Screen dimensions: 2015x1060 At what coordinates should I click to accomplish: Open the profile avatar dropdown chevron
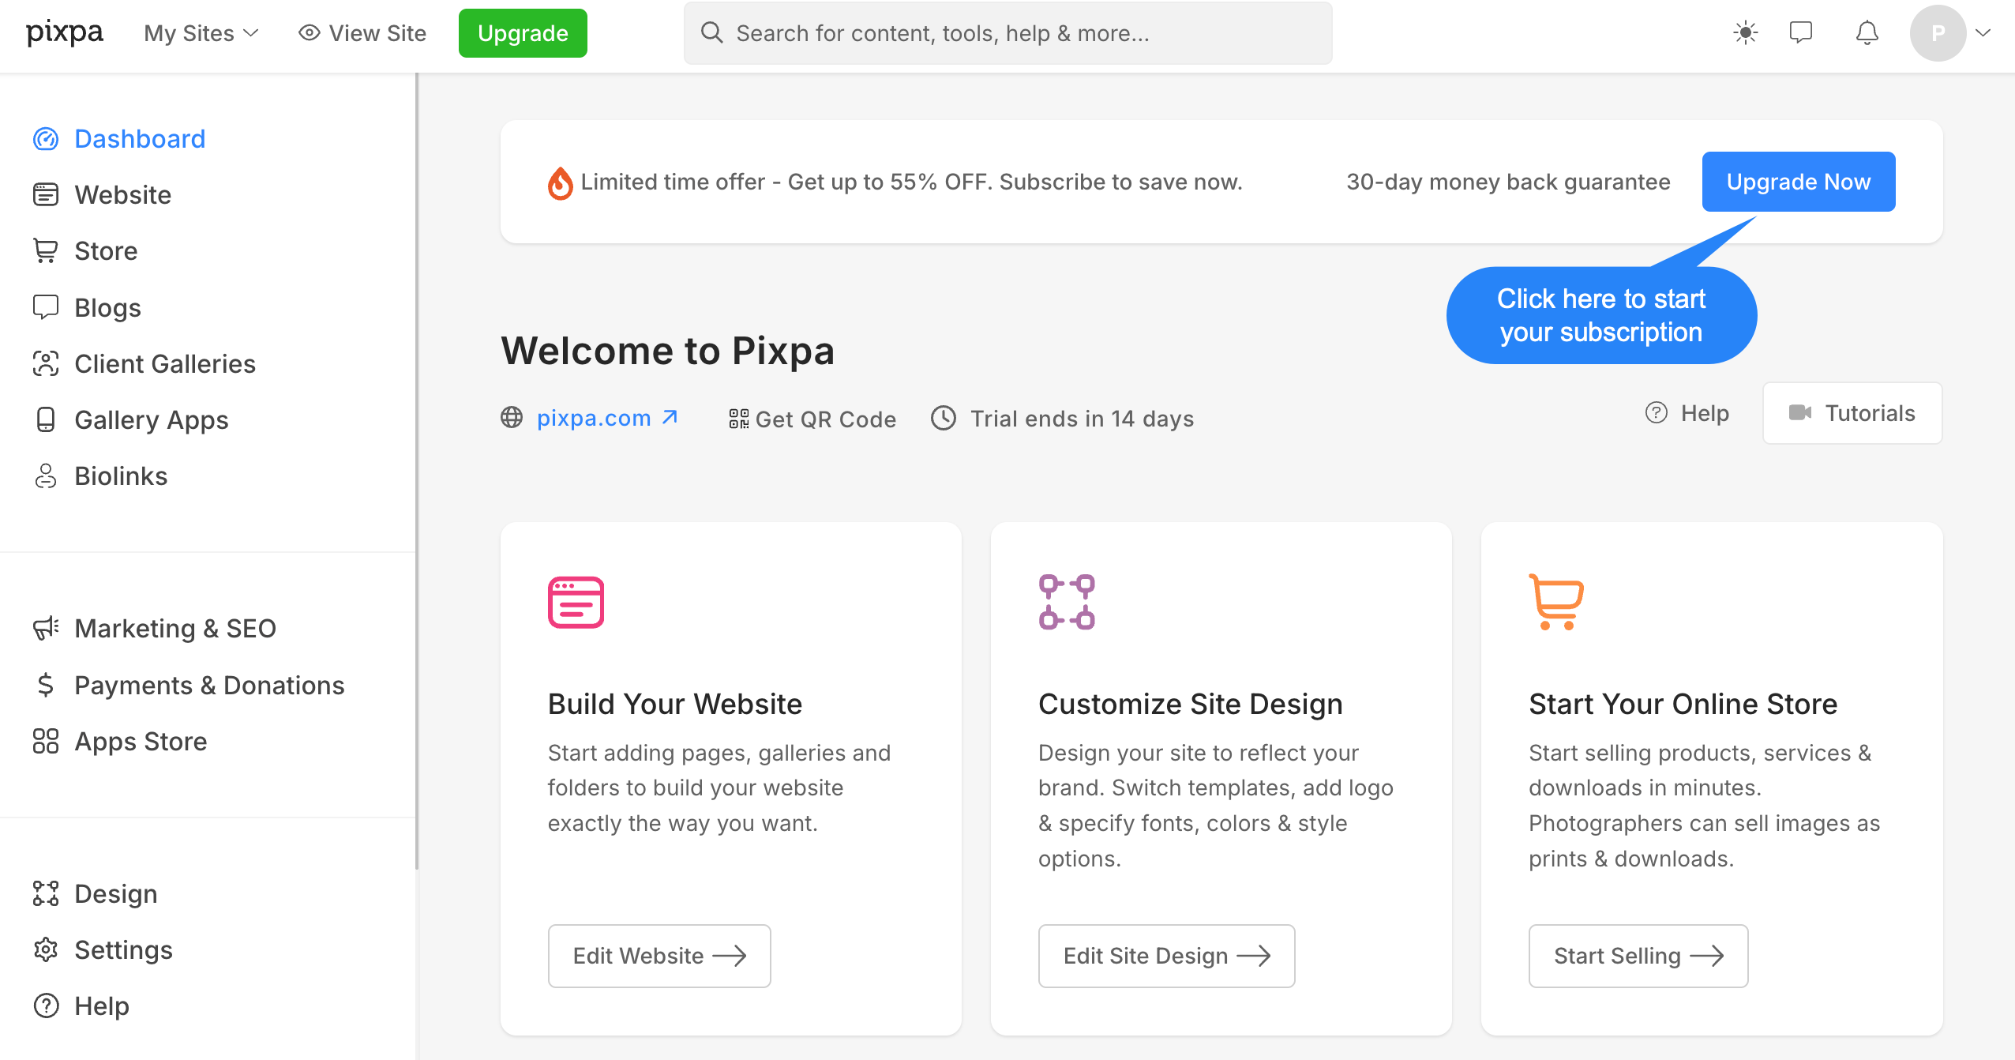coord(1983,32)
